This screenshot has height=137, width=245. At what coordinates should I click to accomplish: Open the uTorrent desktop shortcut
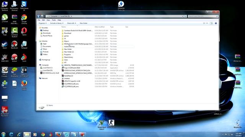[5, 18]
